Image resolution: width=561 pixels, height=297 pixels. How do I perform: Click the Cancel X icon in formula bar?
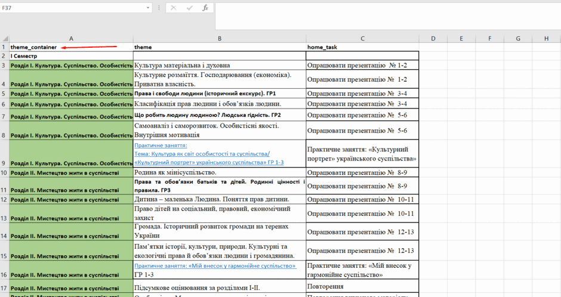point(174,8)
